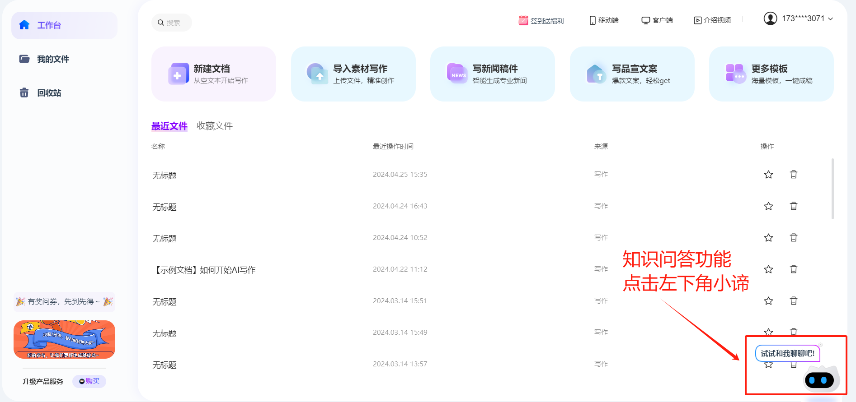Star the file dated 2024.04.25 15:35
856x402 pixels.
coord(768,175)
